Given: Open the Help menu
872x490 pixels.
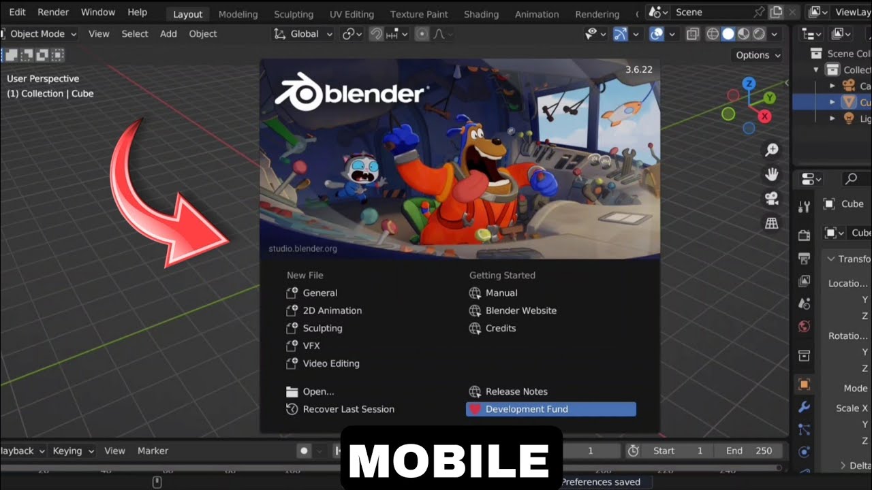Looking at the screenshot, I should tap(138, 12).
